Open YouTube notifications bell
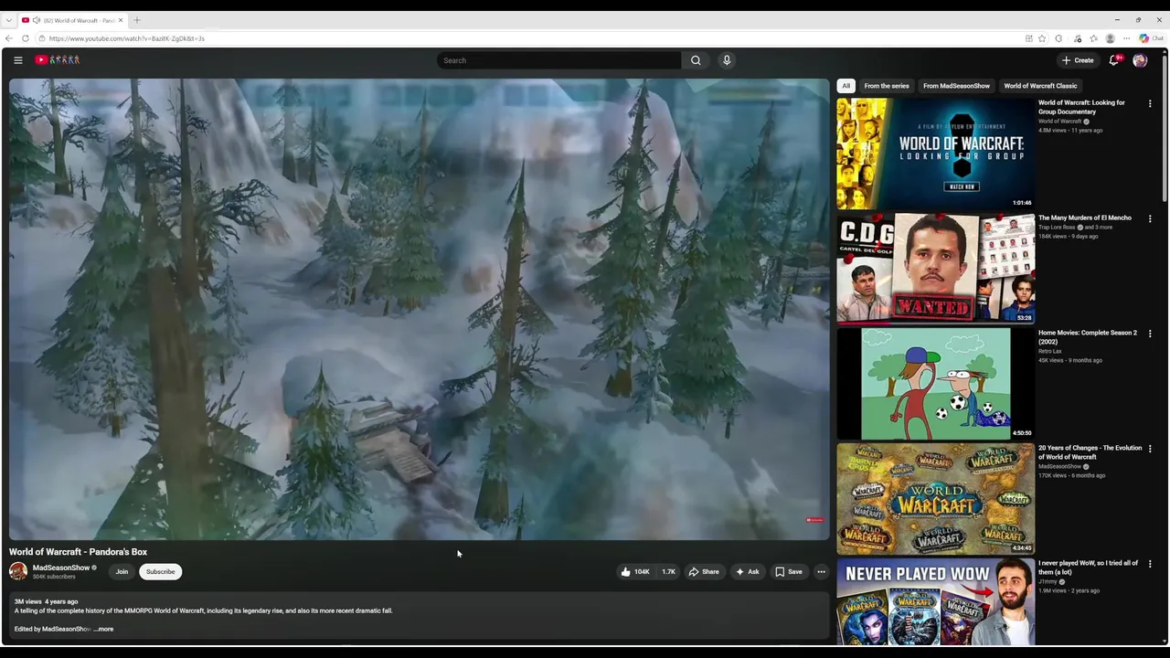The height and width of the screenshot is (658, 1170). click(x=1114, y=60)
